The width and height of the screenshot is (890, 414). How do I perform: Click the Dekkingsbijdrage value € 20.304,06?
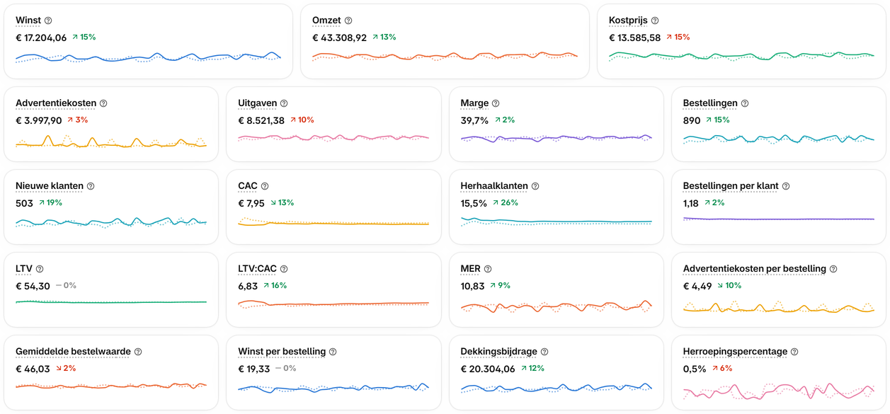[x=487, y=369]
